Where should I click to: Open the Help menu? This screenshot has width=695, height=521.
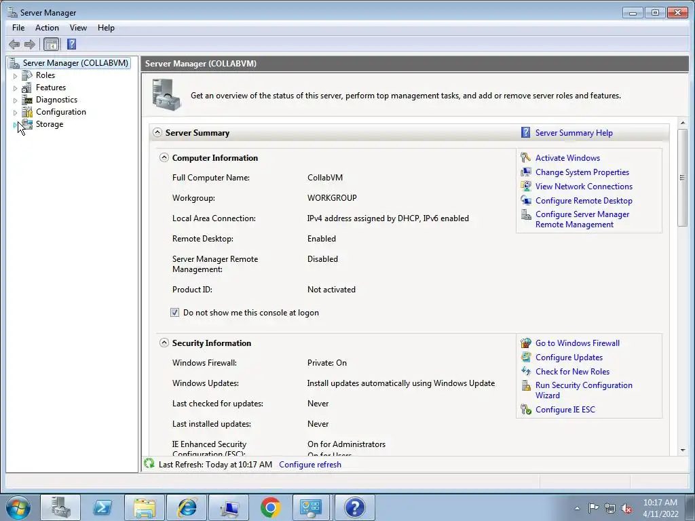[x=106, y=27]
